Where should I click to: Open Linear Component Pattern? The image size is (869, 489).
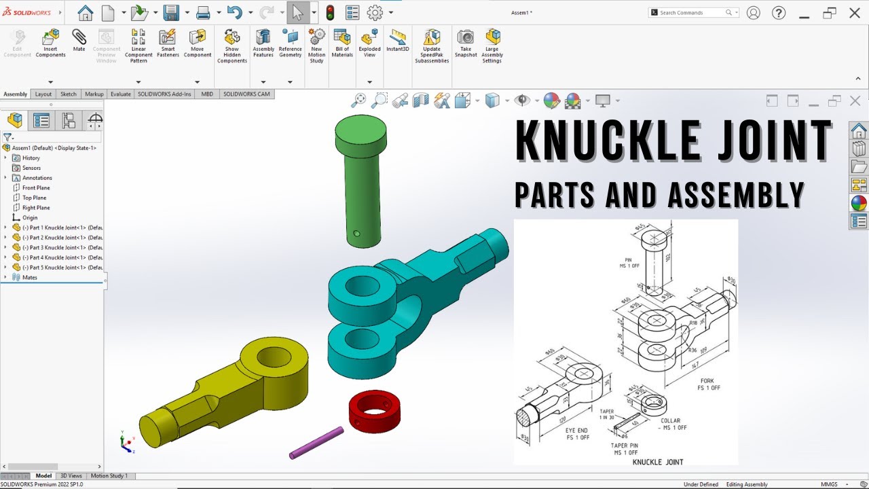[x=138, y=46]
